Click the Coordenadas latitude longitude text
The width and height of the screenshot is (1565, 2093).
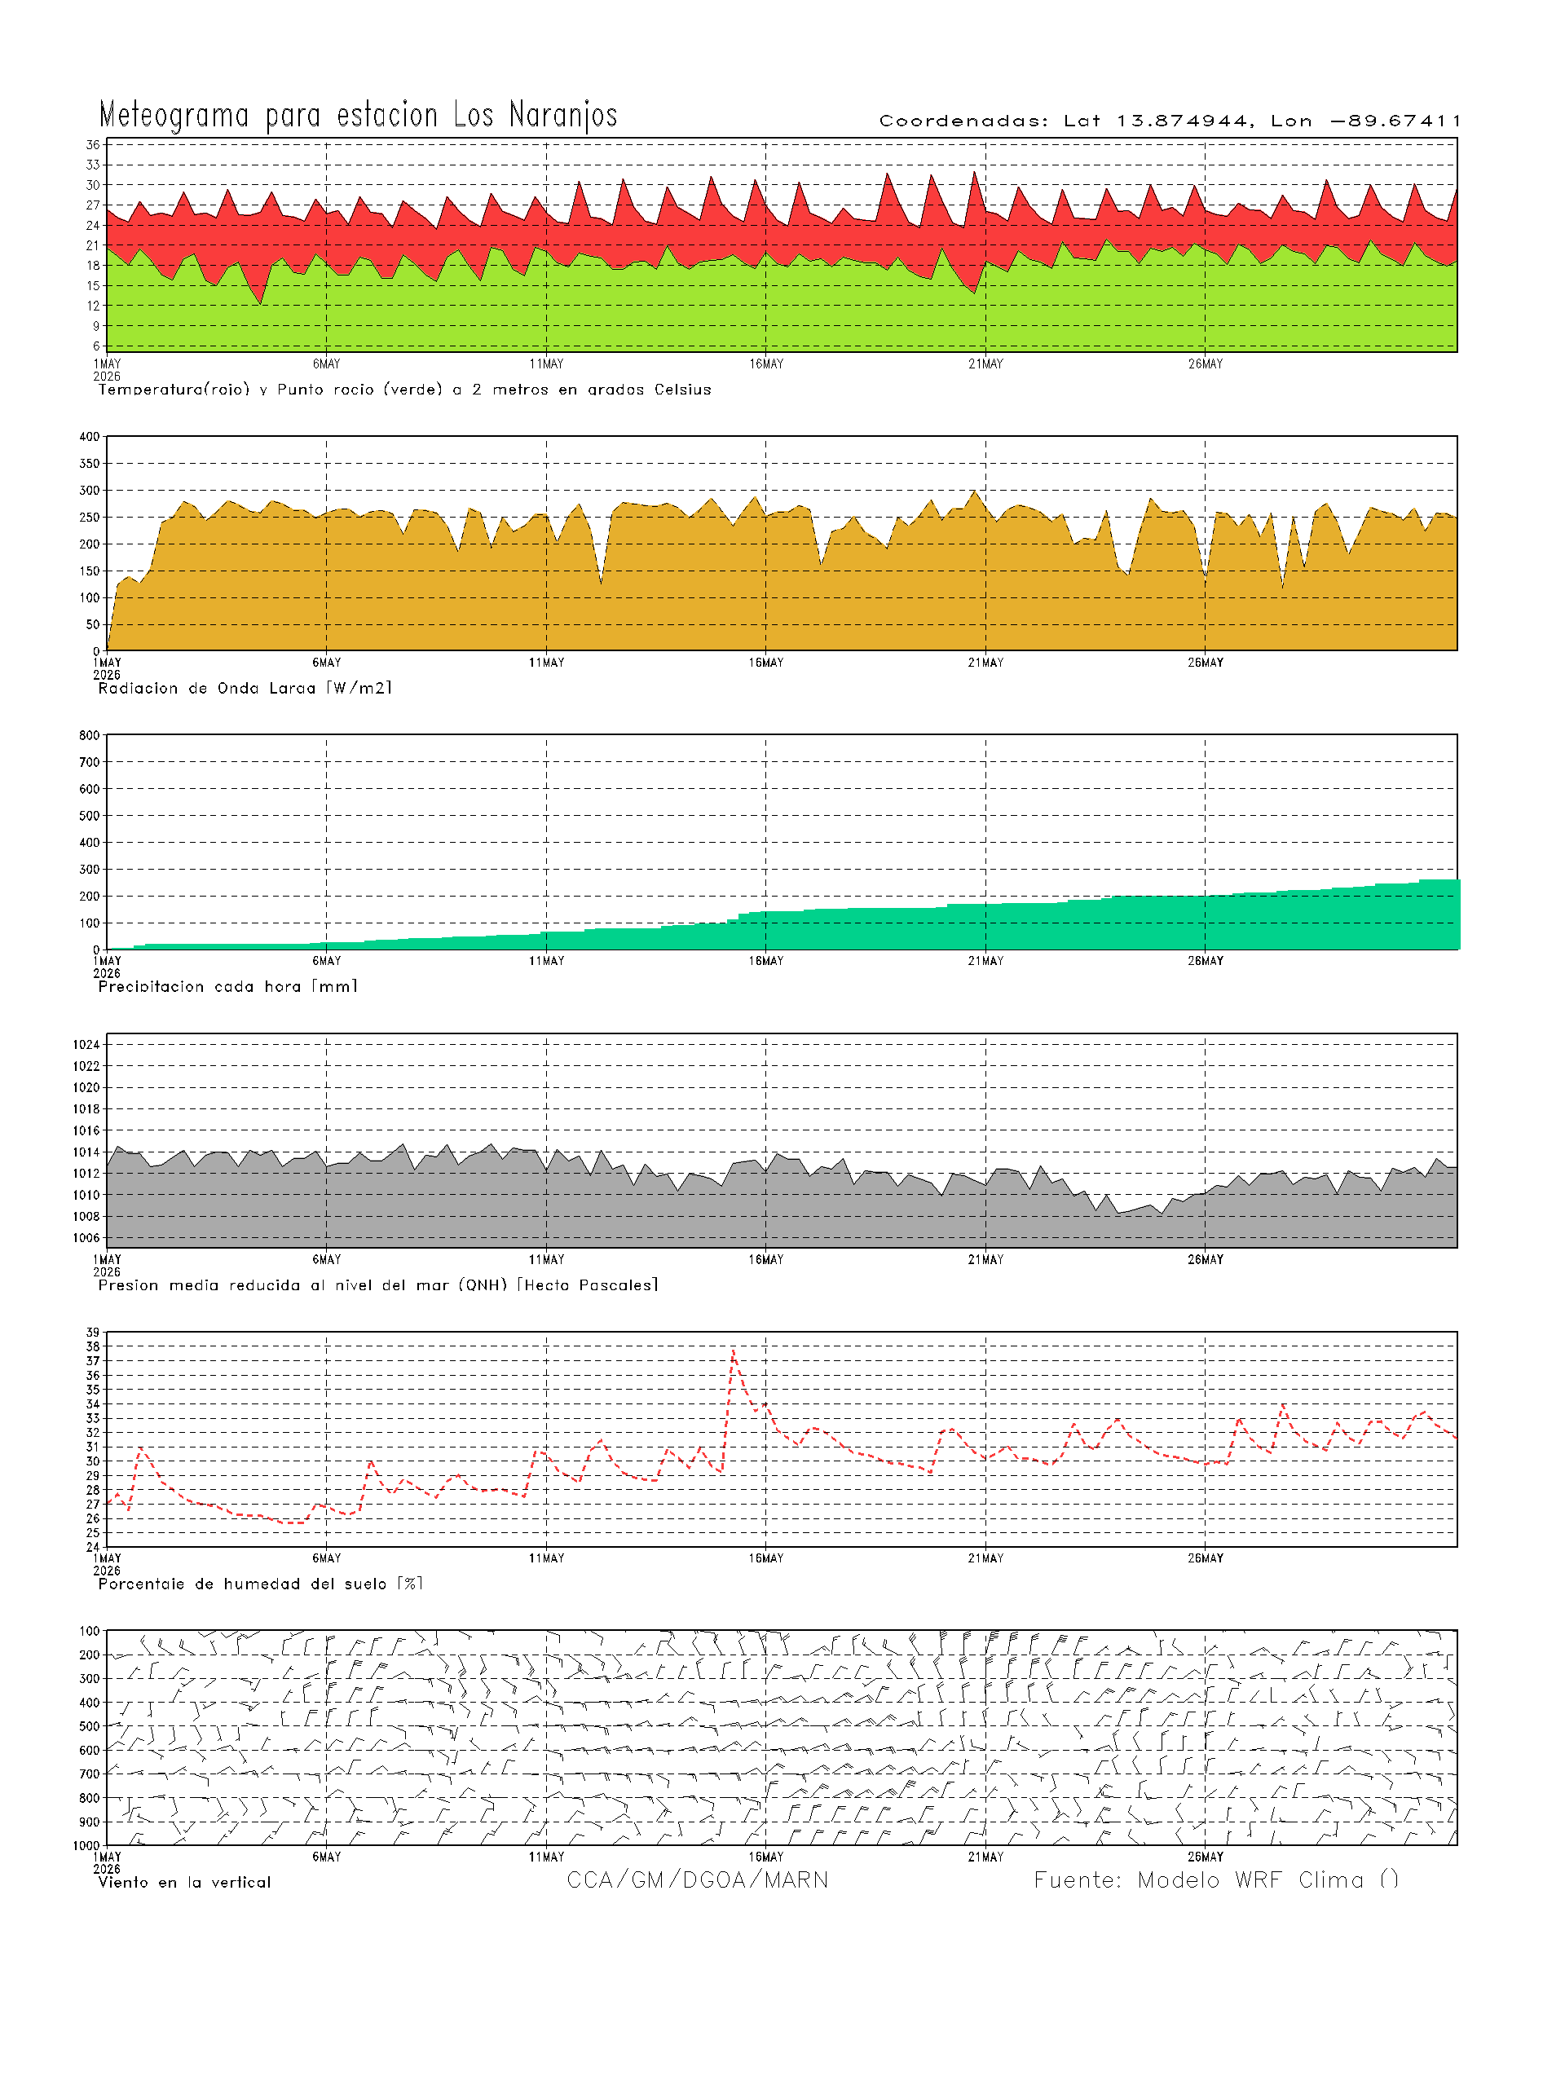[x=1170, y=121]
